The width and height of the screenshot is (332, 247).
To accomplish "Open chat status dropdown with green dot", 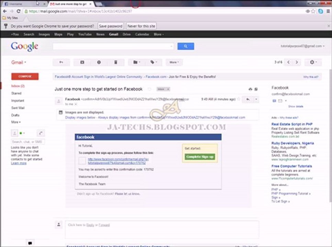I will (x=22, y=133).
